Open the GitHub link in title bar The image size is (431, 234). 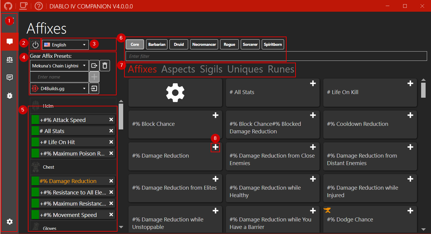point(8,6)
